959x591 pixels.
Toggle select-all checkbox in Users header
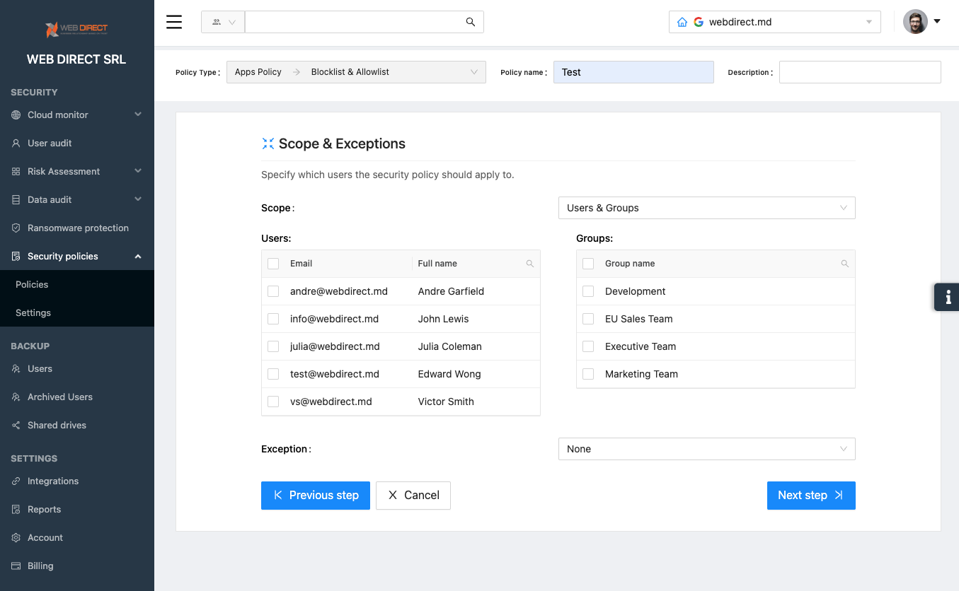(x=273, y=264)
